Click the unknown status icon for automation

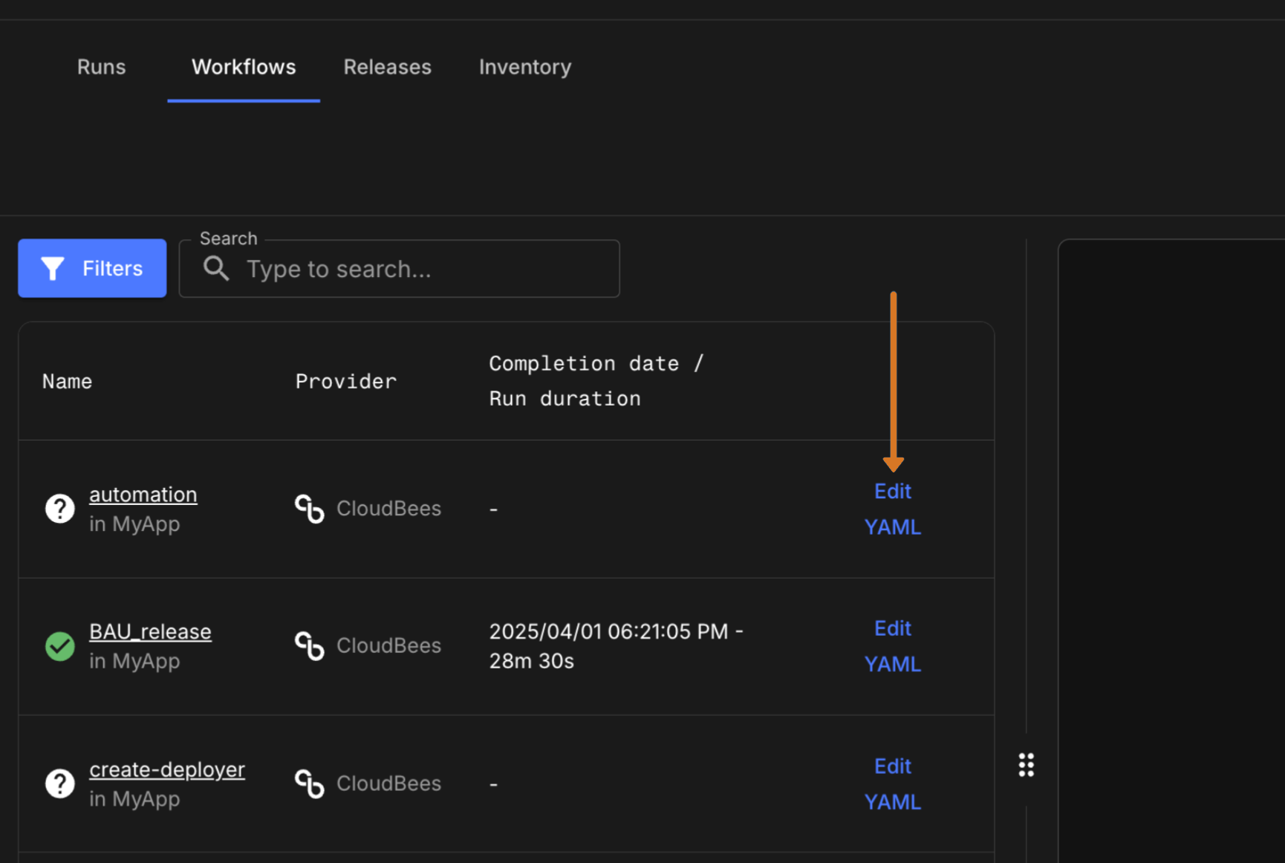59,509
